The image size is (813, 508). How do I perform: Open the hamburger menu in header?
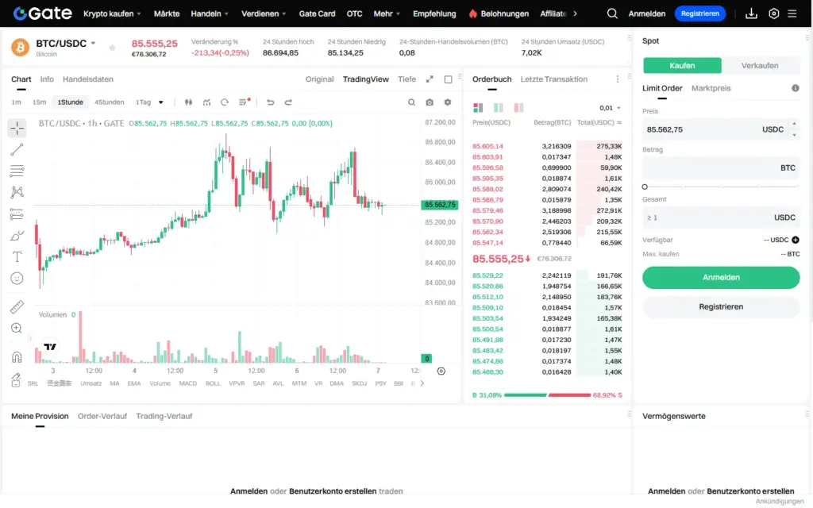792,13
